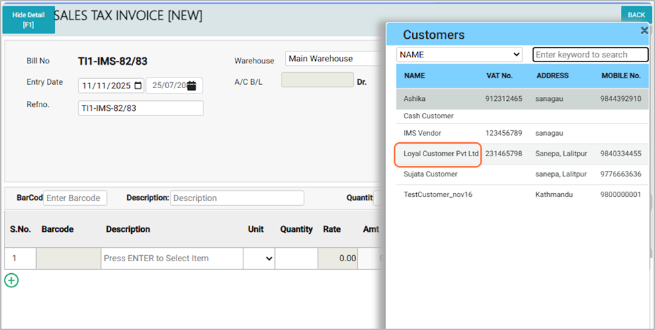Choose Cash Customer from the list
Viewport: 655px width, 330px height.
429,116
